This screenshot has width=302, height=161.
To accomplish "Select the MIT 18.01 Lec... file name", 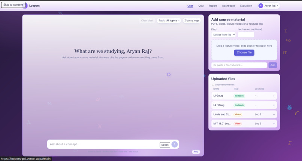I will (222, 124).
